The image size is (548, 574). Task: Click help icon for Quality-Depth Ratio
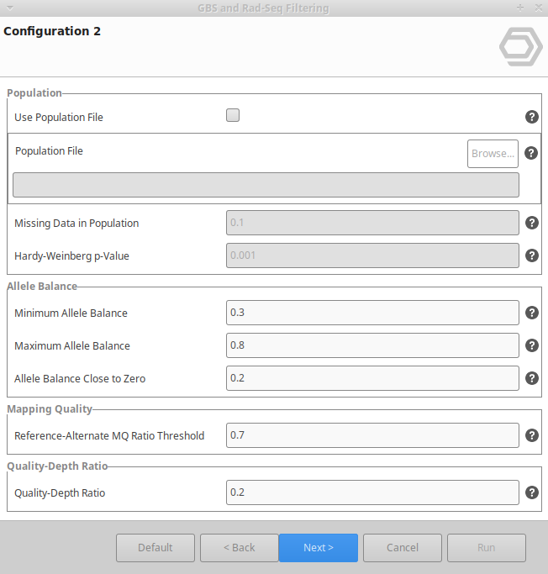531,492
